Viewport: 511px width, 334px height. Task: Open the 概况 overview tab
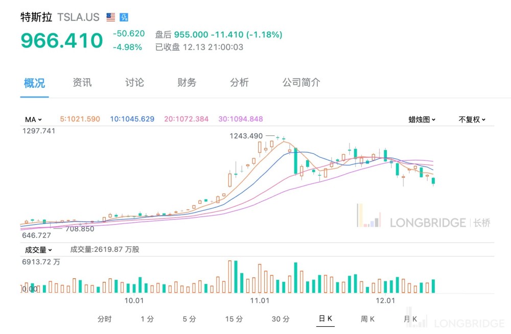[x=35, y=83]
